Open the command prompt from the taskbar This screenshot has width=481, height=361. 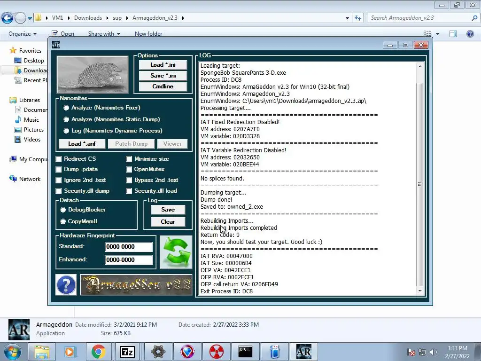(245, 352)
